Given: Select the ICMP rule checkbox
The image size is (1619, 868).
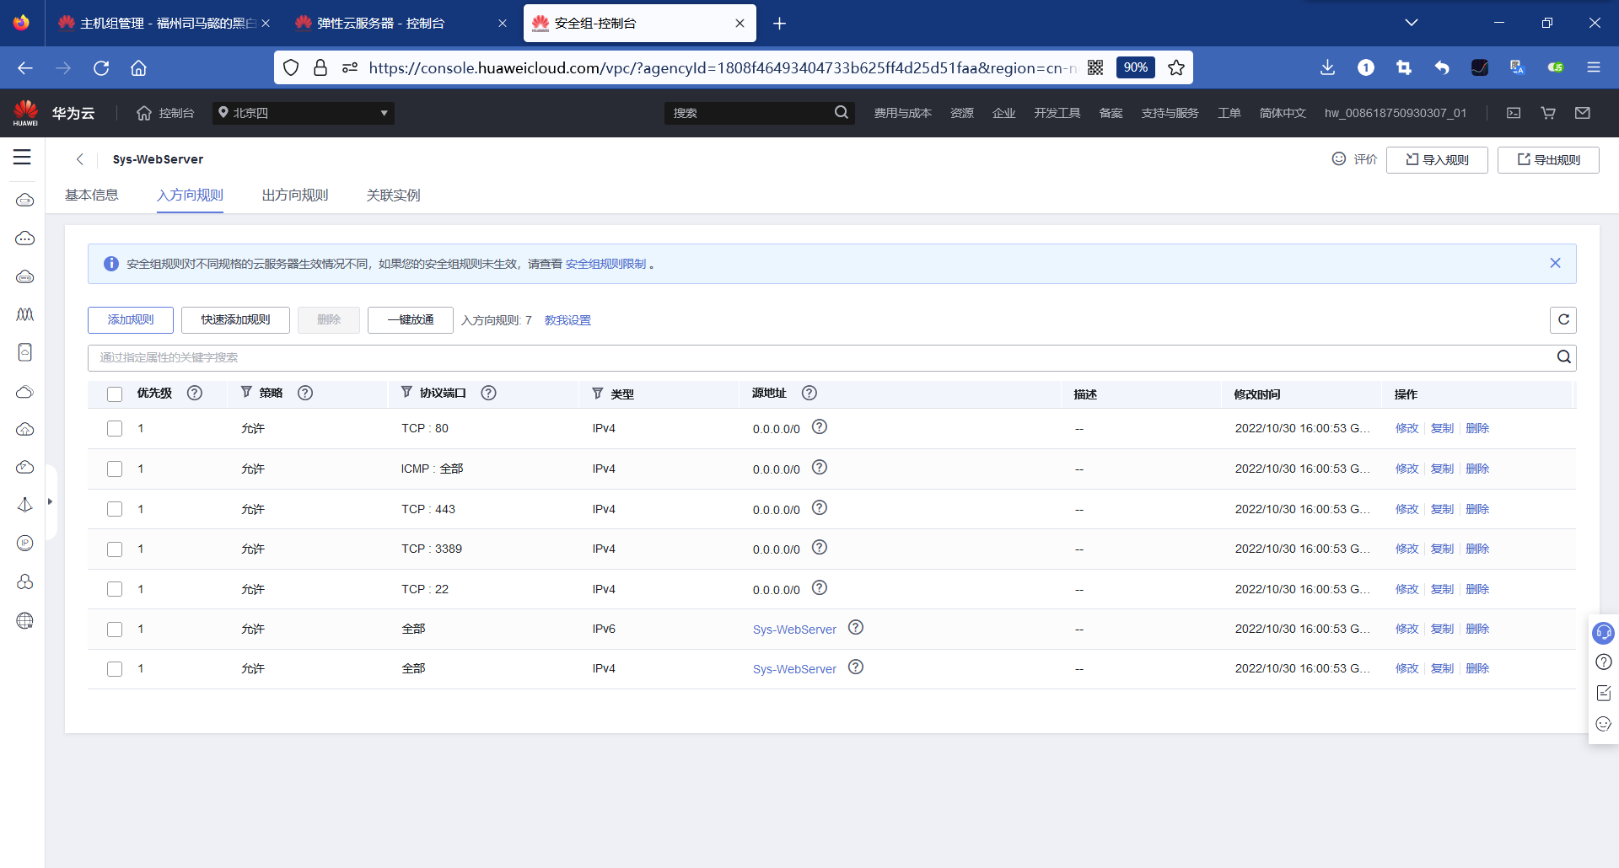Looking at the screenshot, I should (x=115, y=469).
